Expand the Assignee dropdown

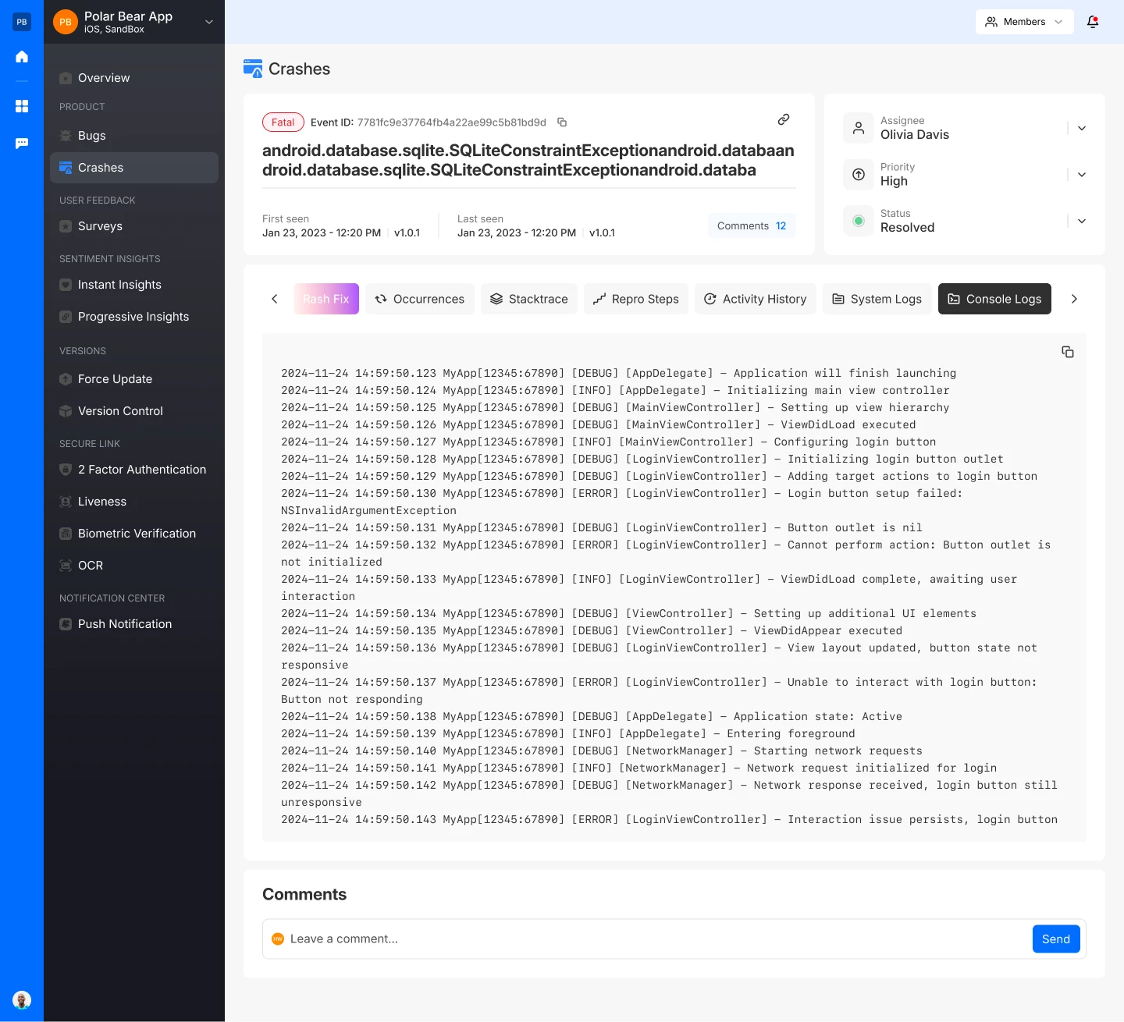[x=1082, y=128]
